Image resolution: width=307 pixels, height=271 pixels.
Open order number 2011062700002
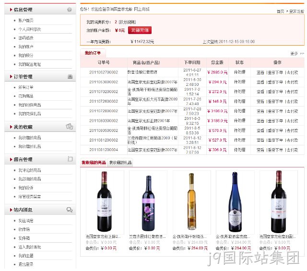tap(104, 72)
